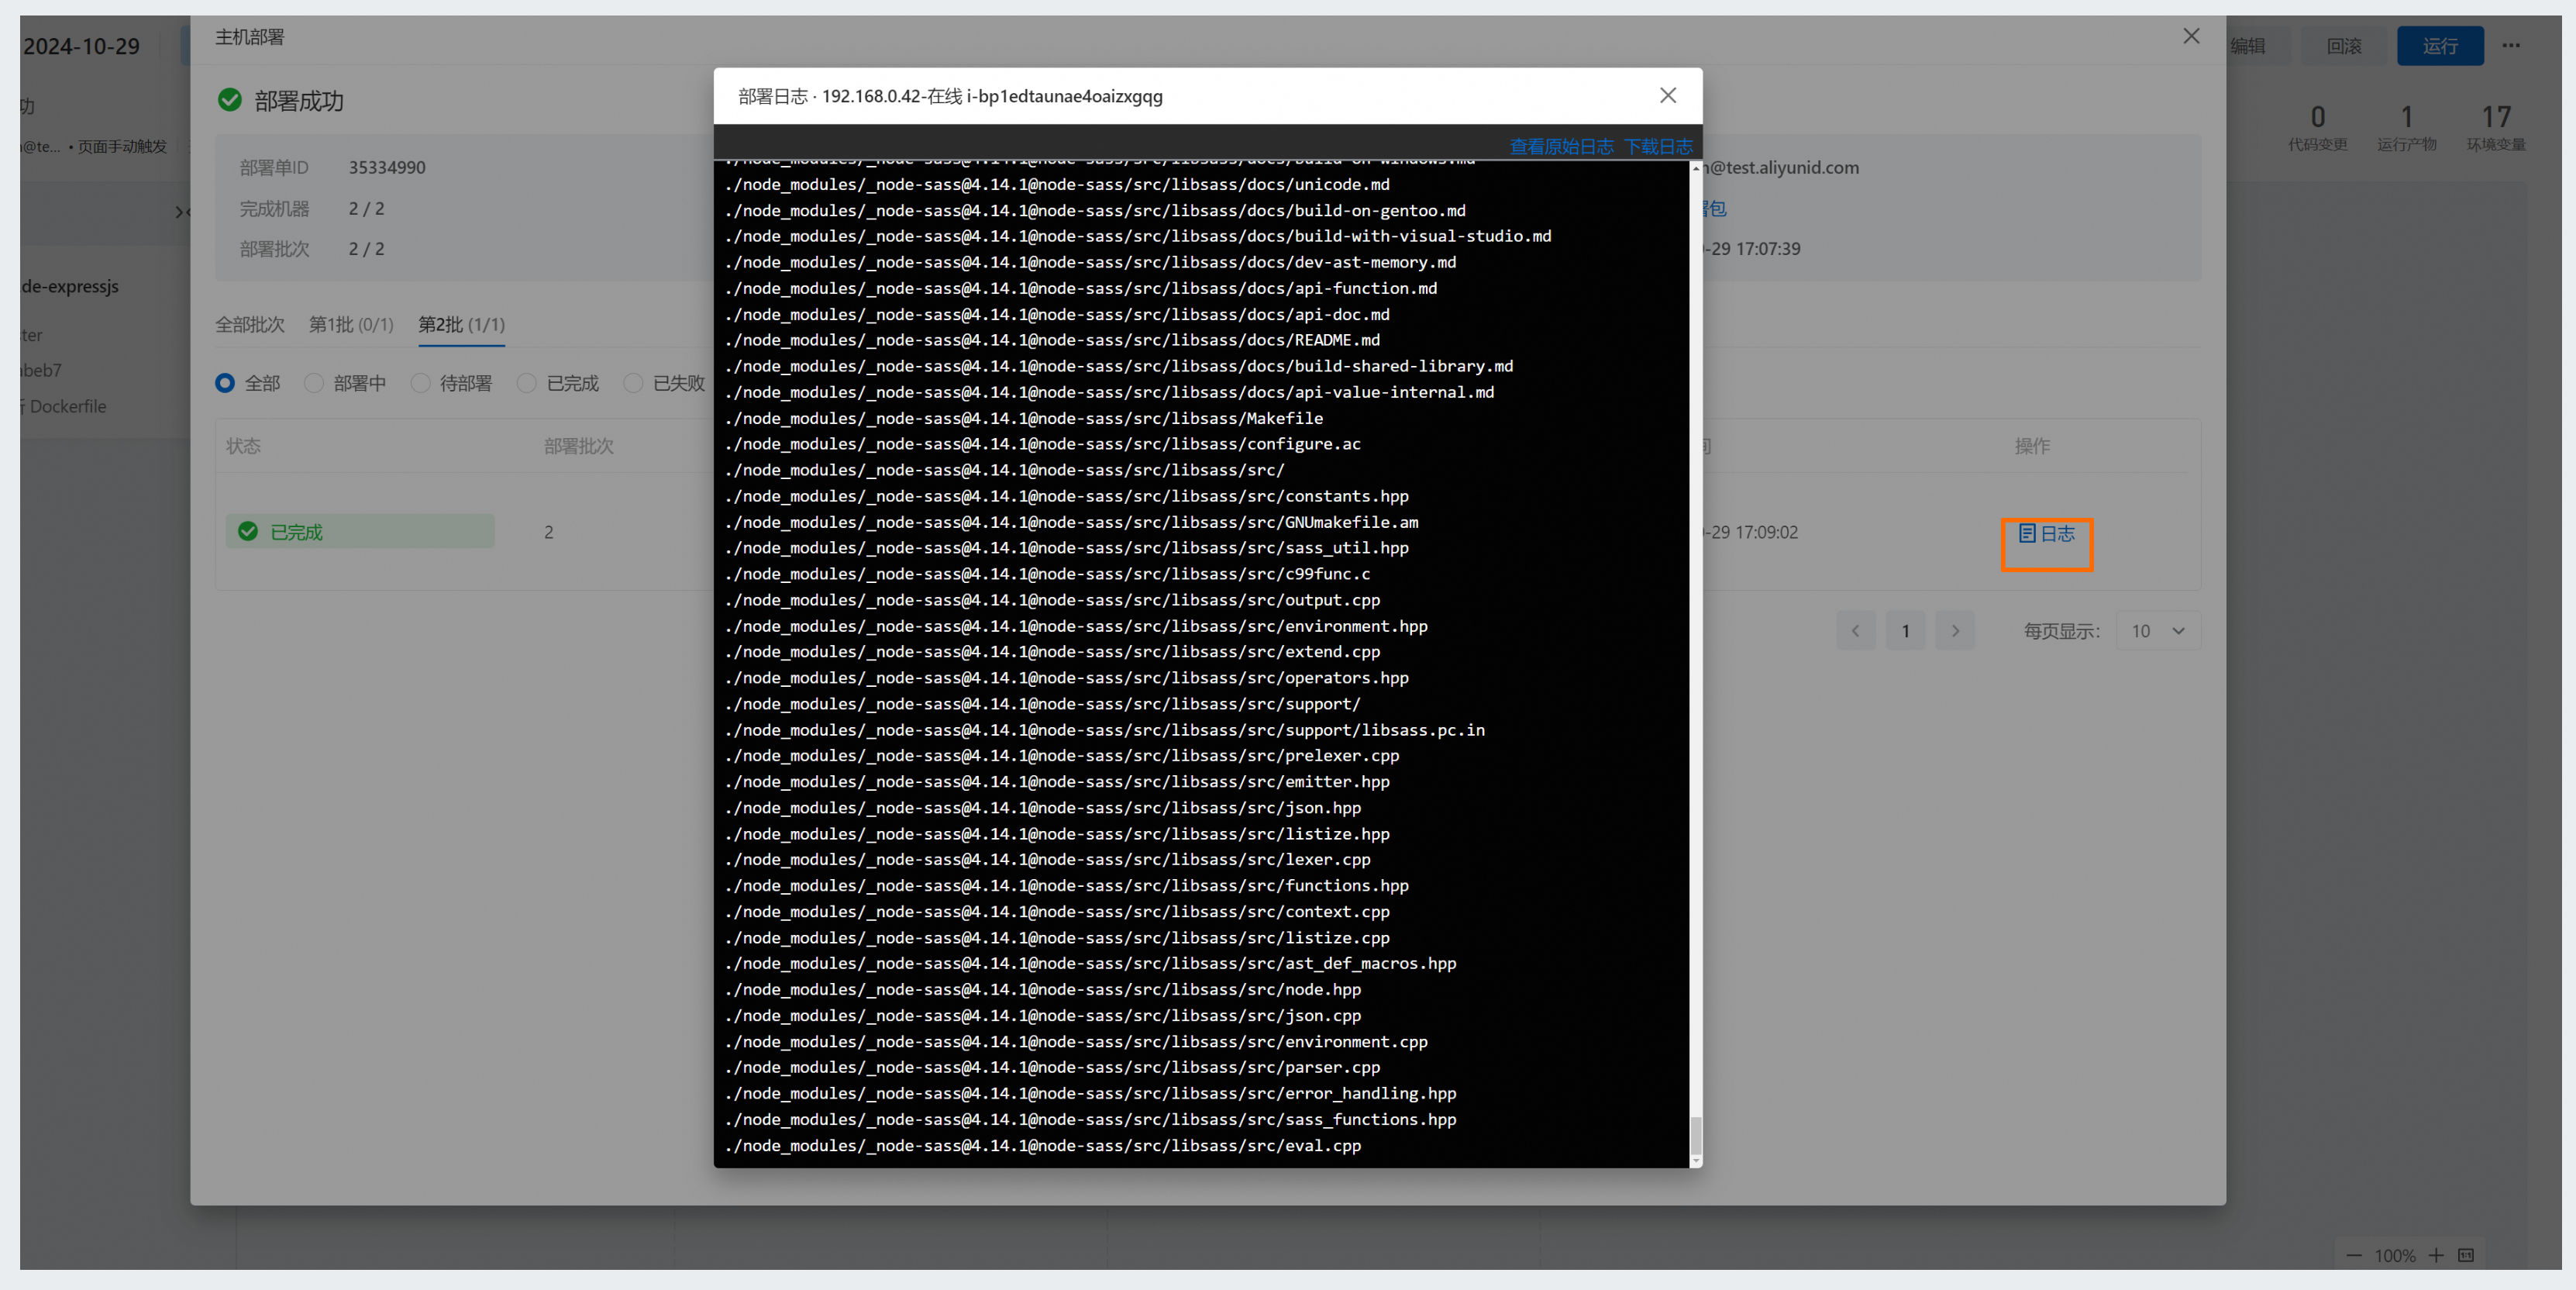Click log line libsass/Makefile
The height and width of the screenshot is (1290, 2576).
click(x=1024, y=418)
